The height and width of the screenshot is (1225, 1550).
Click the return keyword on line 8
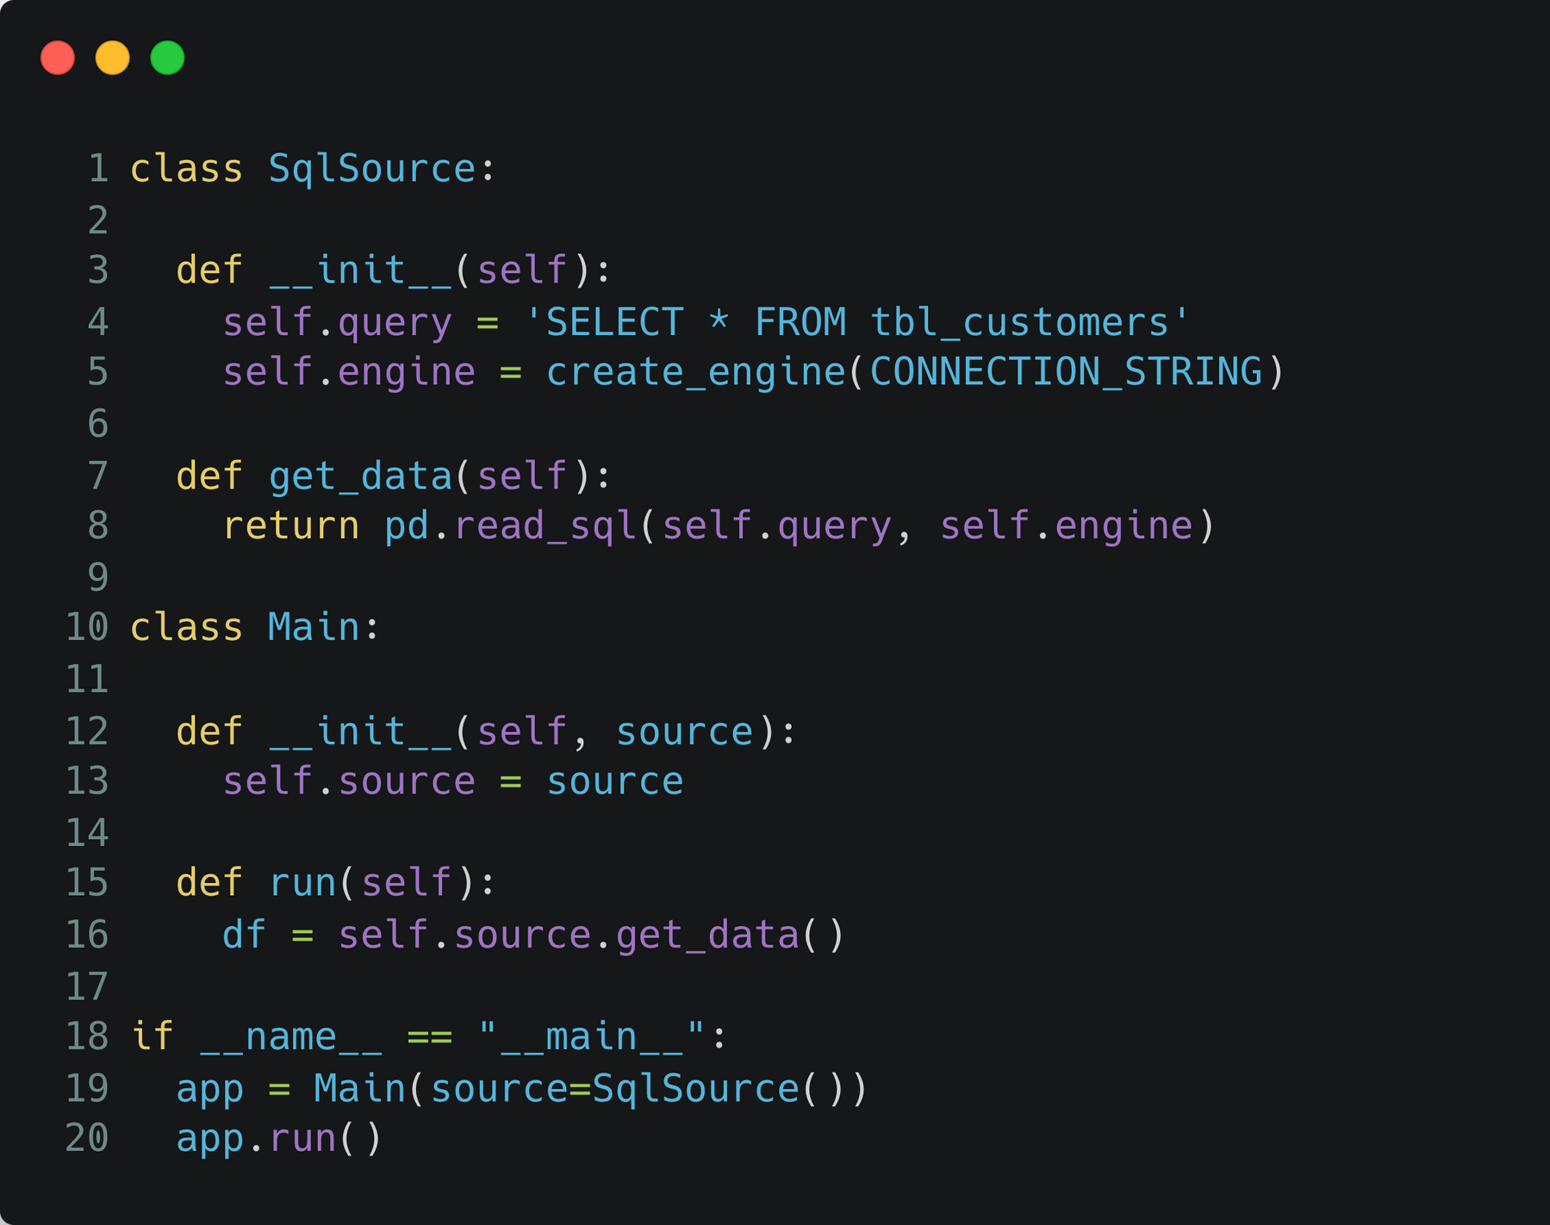point(291,526)
